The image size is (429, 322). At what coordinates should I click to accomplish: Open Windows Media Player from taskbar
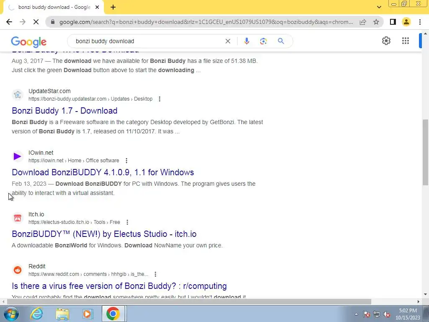pyautogui.click(x=88, y=314)
